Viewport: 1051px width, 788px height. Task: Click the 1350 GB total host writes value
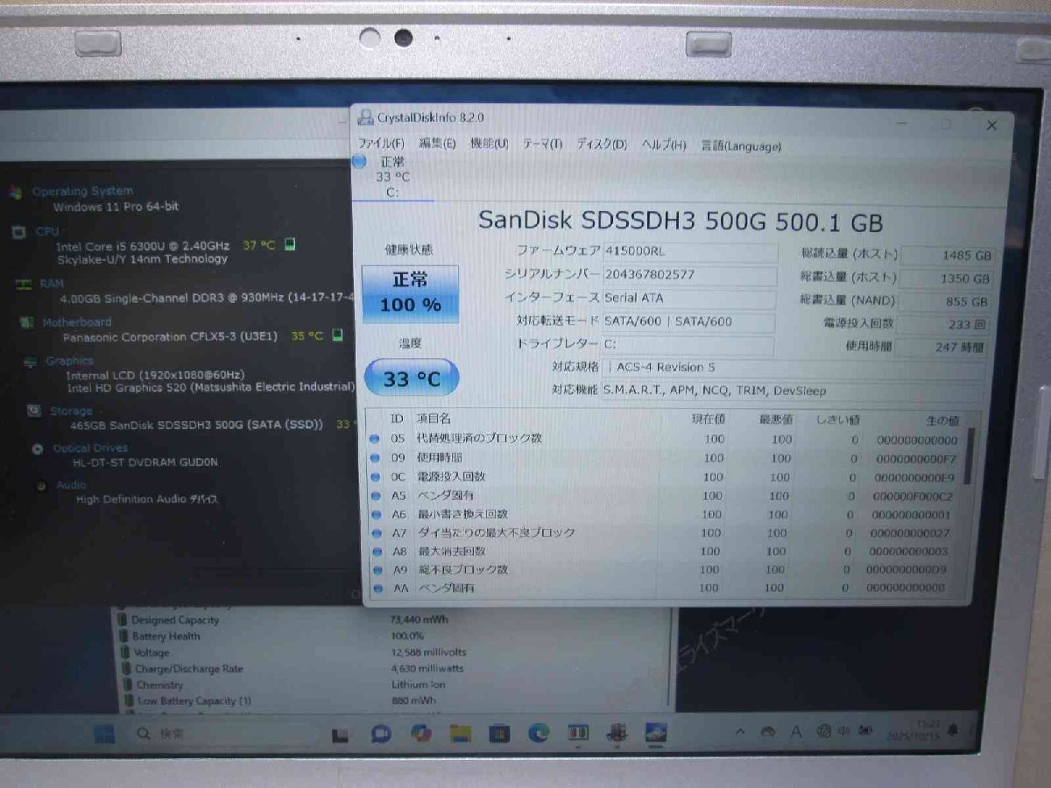click(948, 278)
